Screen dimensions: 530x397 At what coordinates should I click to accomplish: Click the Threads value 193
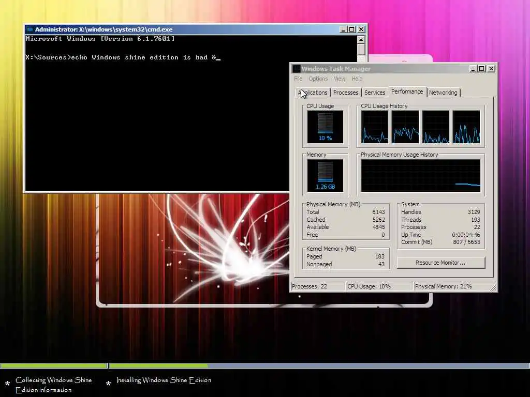(476, 219)
